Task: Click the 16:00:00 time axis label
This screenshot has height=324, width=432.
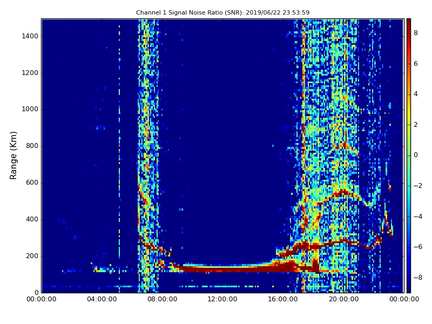Action: (x=283, y=299)
